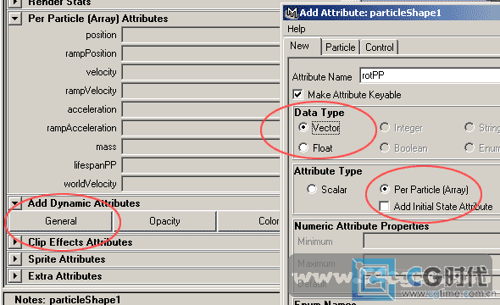Screen dimensions: 500x305
Task: Click the Notes: particleShape1 label
Action: click(x=68, y=300)
